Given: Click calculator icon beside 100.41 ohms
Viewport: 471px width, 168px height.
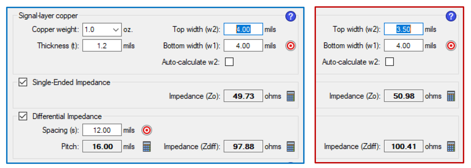Looking at the screenshot, I should pos(451,146).
